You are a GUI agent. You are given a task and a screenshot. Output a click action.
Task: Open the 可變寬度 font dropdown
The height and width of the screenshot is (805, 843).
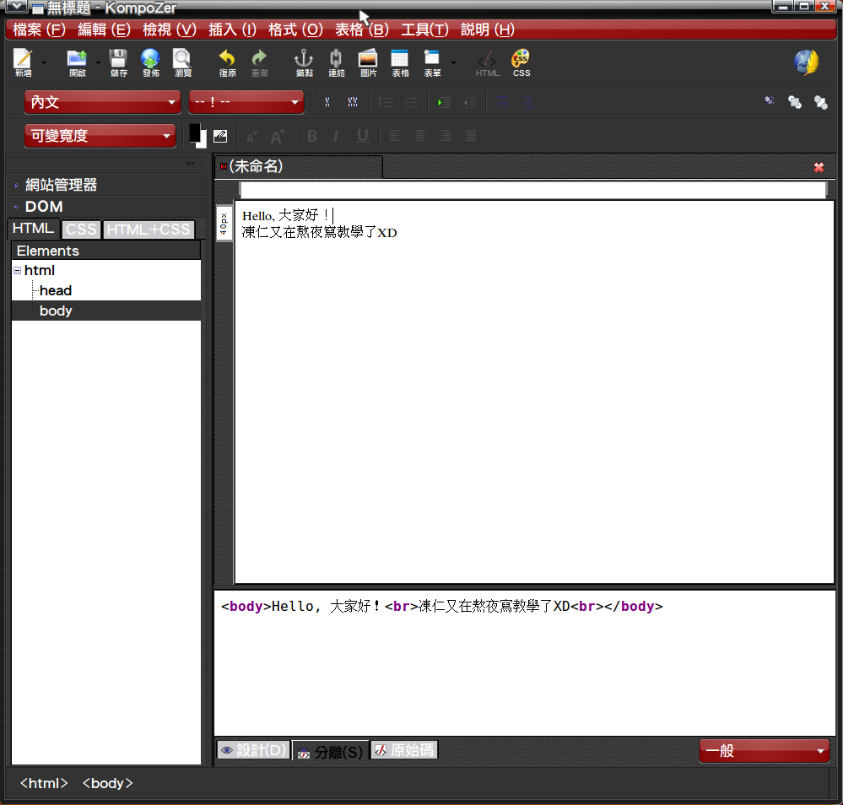coord(100,136)
